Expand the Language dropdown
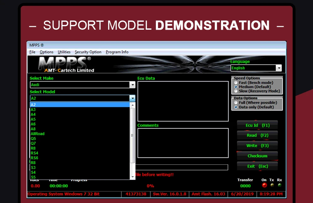313x203 pixels. 279,68
